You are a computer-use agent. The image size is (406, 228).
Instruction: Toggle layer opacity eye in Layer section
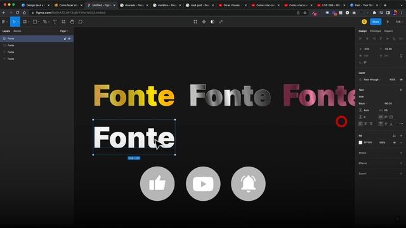[401, 80]
